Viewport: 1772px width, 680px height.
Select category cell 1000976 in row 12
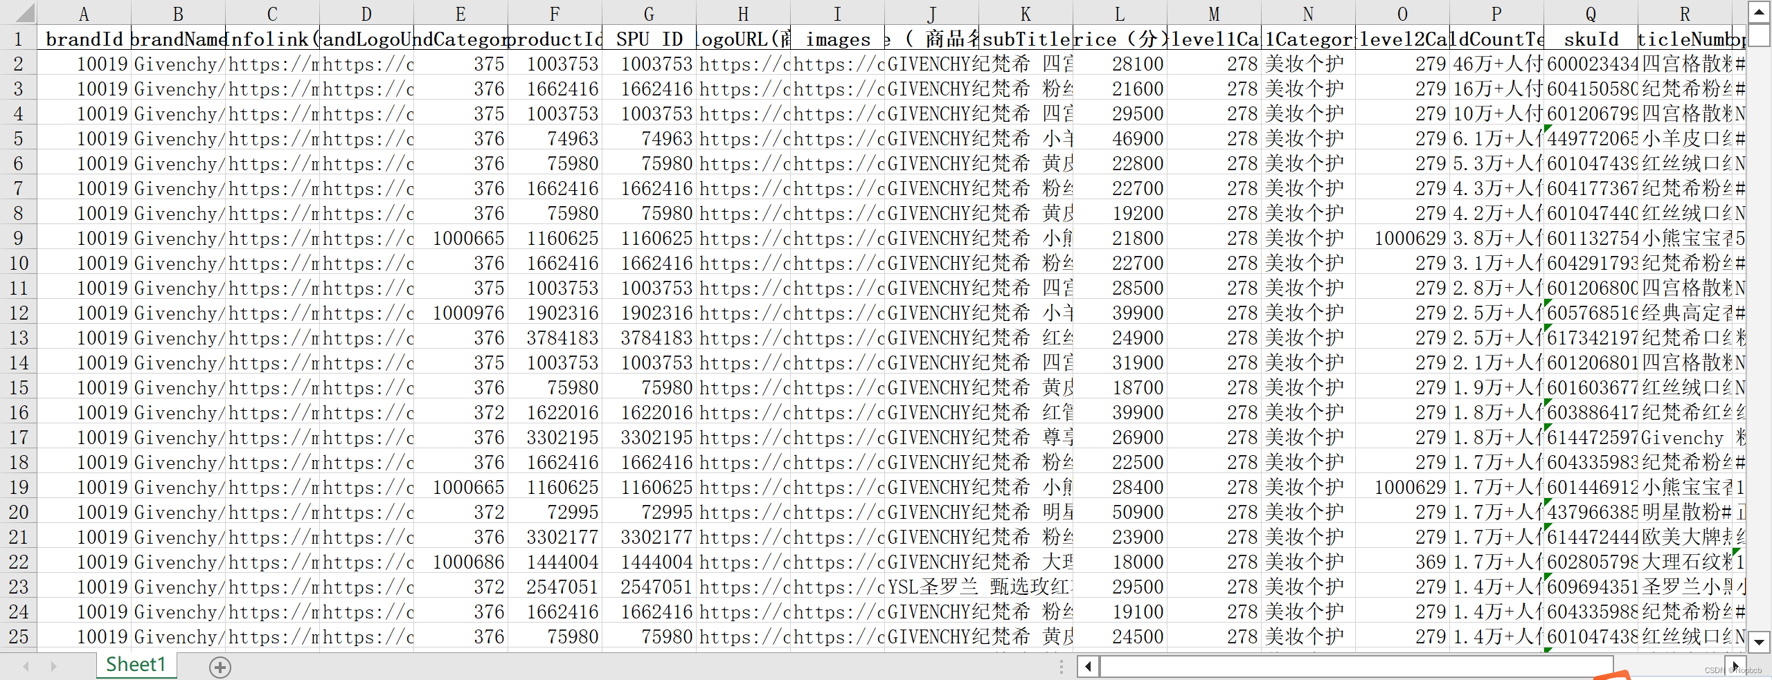(460, 313)
